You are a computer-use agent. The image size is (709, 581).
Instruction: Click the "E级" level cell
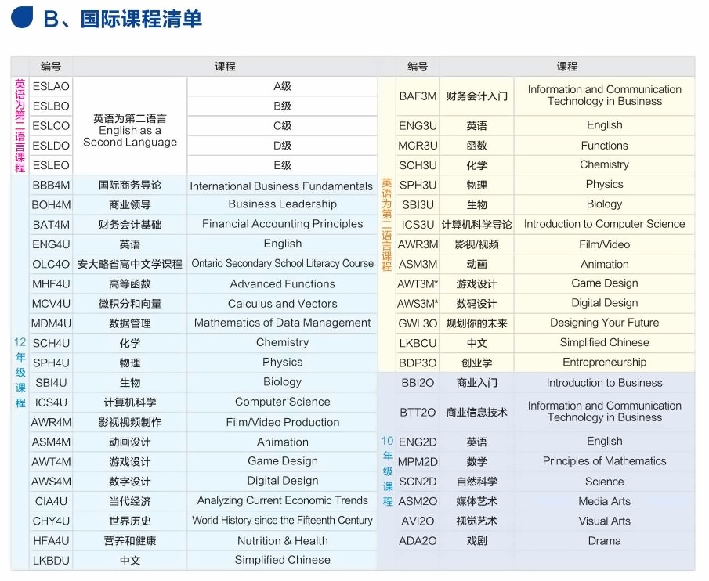[x=283, y=165]
